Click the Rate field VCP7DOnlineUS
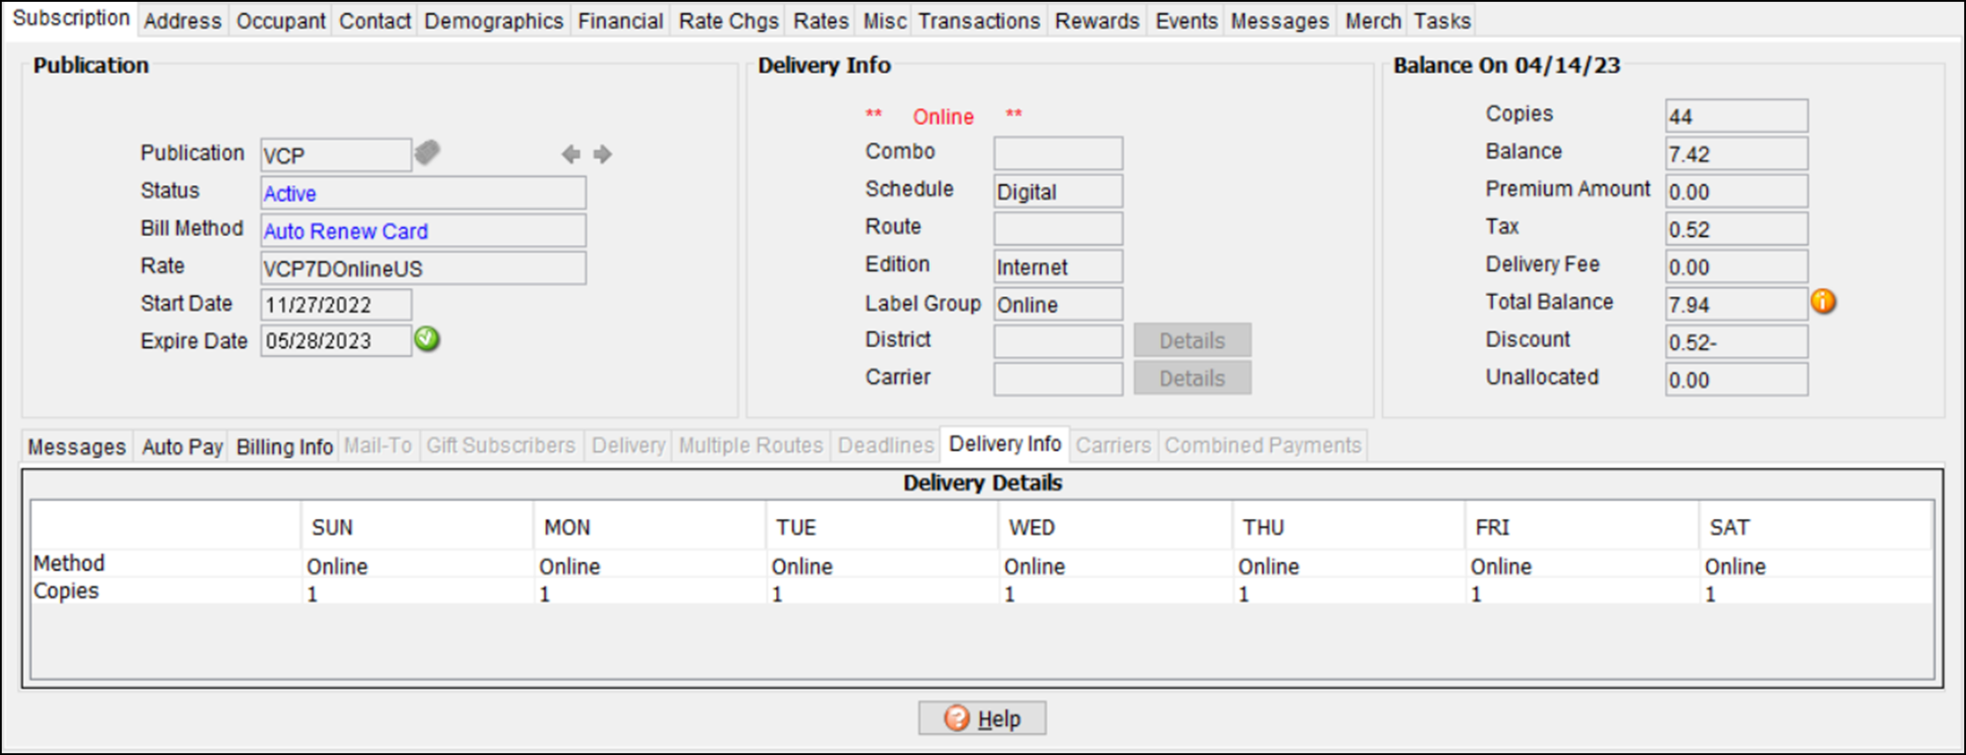1966x755 pixels. tap(423, 269)
